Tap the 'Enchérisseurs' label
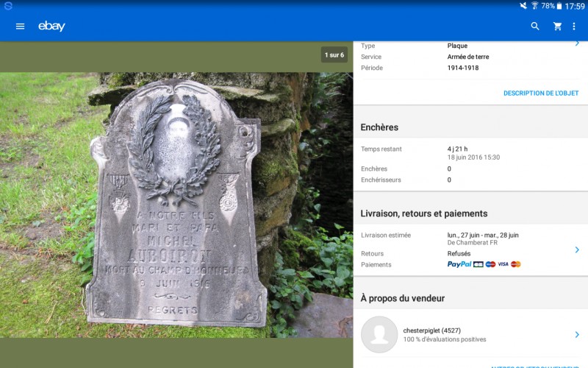Image resolution: width=588 pixels, height=368 pixels. coord(381,180)
